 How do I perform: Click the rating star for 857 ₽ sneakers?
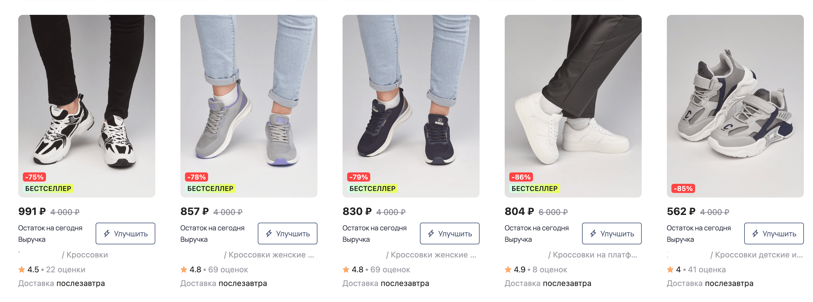pos(184,269)
